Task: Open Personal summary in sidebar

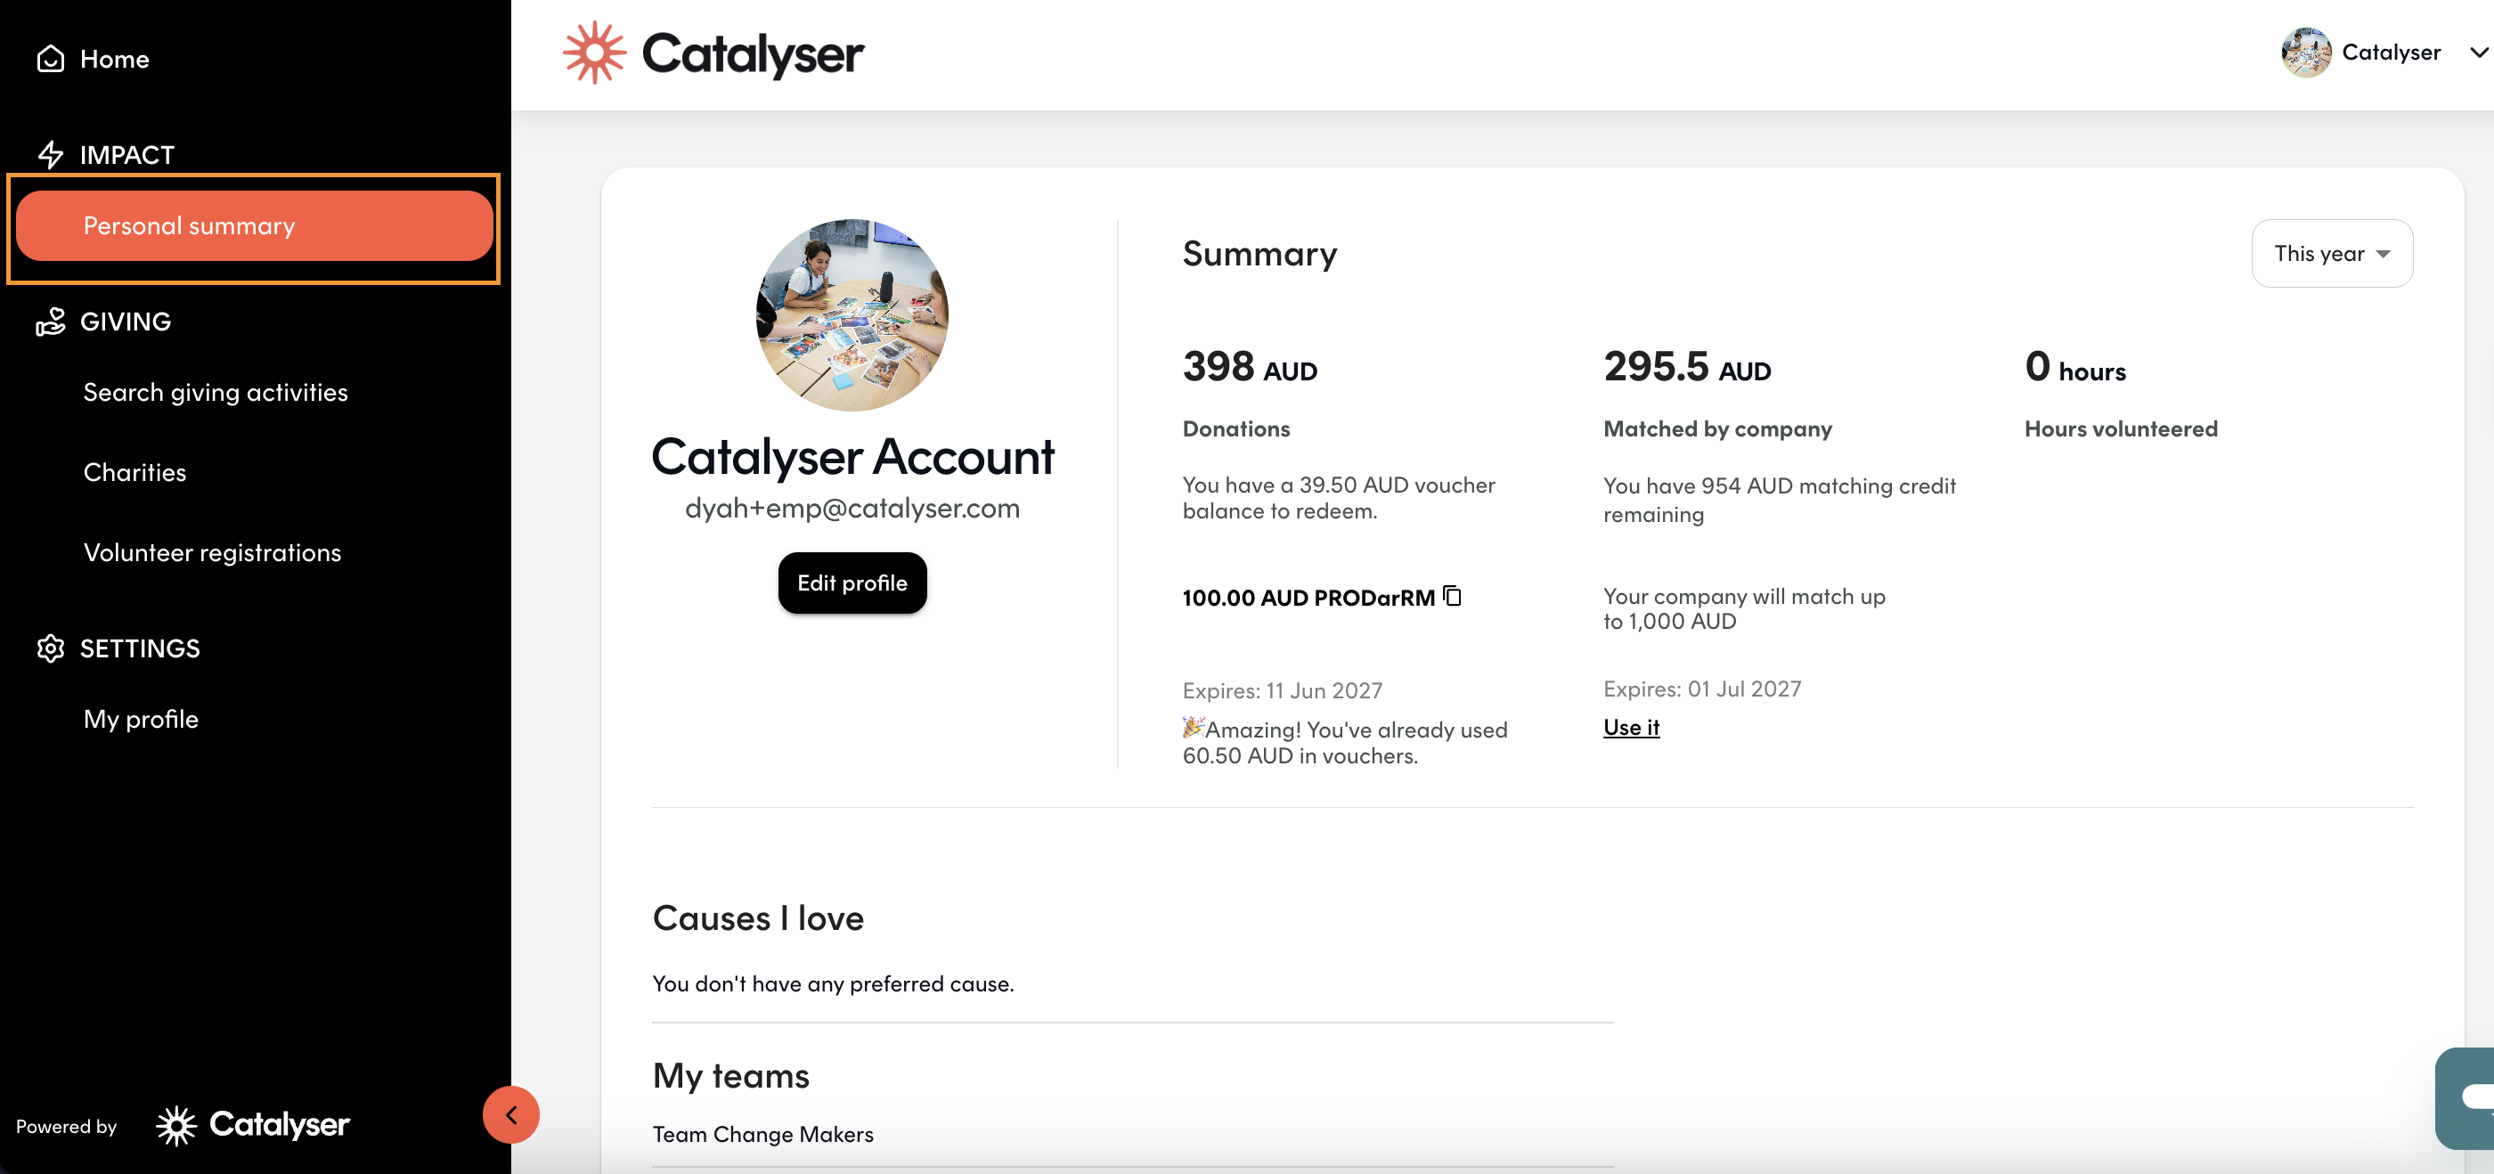Action: point(255,226)
